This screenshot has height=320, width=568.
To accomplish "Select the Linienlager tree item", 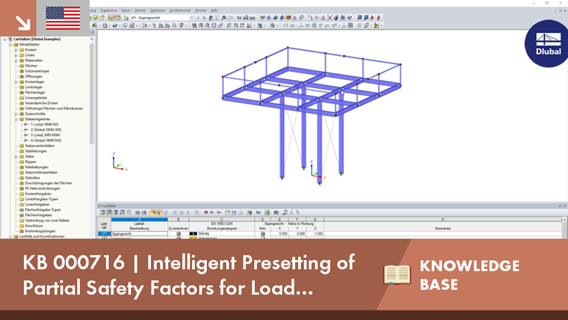I will tap(34, 87).
